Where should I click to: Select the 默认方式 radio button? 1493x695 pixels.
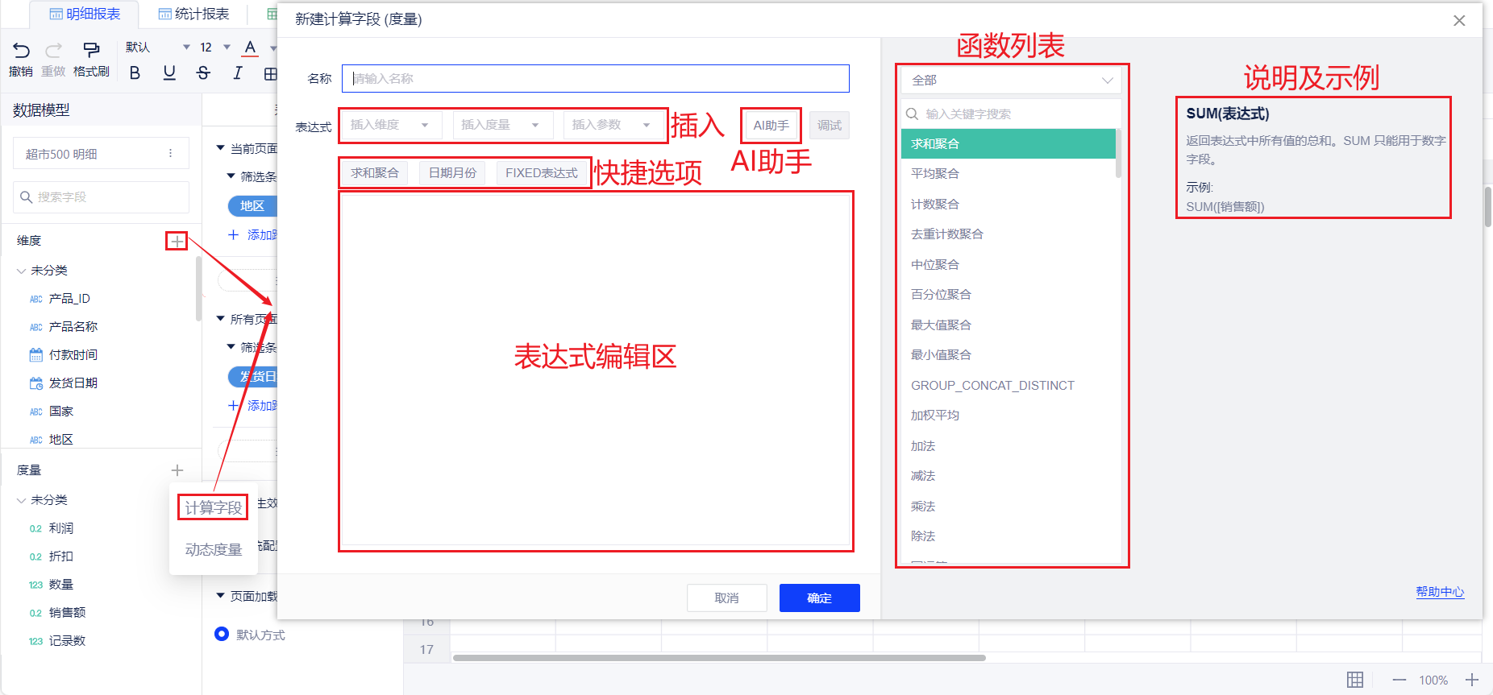tap(222, 634)
